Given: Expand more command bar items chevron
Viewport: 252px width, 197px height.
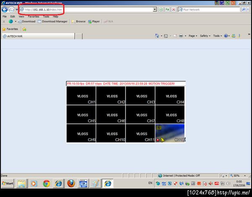Looking at the screenshot, I should pyautogui.click(x=249, y=34).
